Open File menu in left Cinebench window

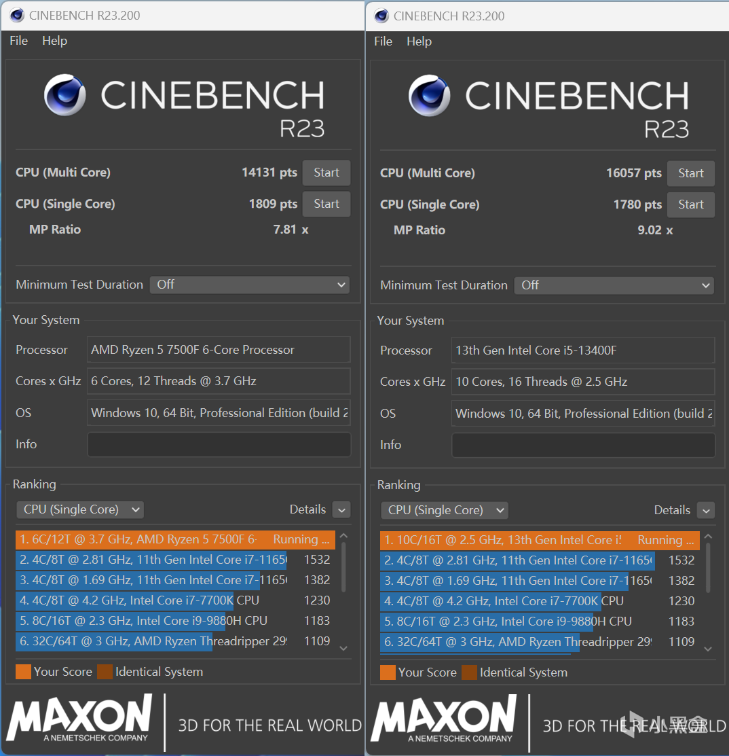pos(19,41)
